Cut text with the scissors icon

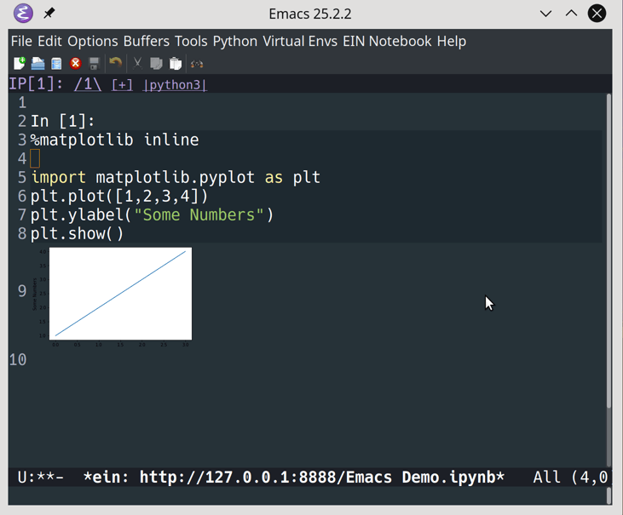point(137,63)
